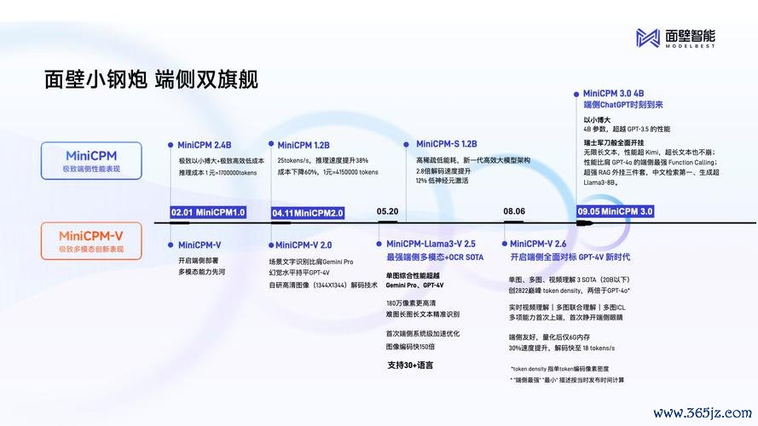Click the 04.11 MiniCPM2.0 timeline marker
This screenshot has height=426, width=758.
(308, 213)
